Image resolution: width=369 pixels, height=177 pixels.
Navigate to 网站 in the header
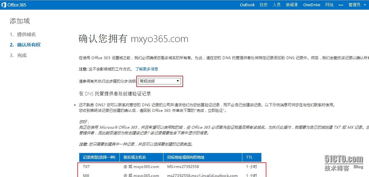pos(329,5)
